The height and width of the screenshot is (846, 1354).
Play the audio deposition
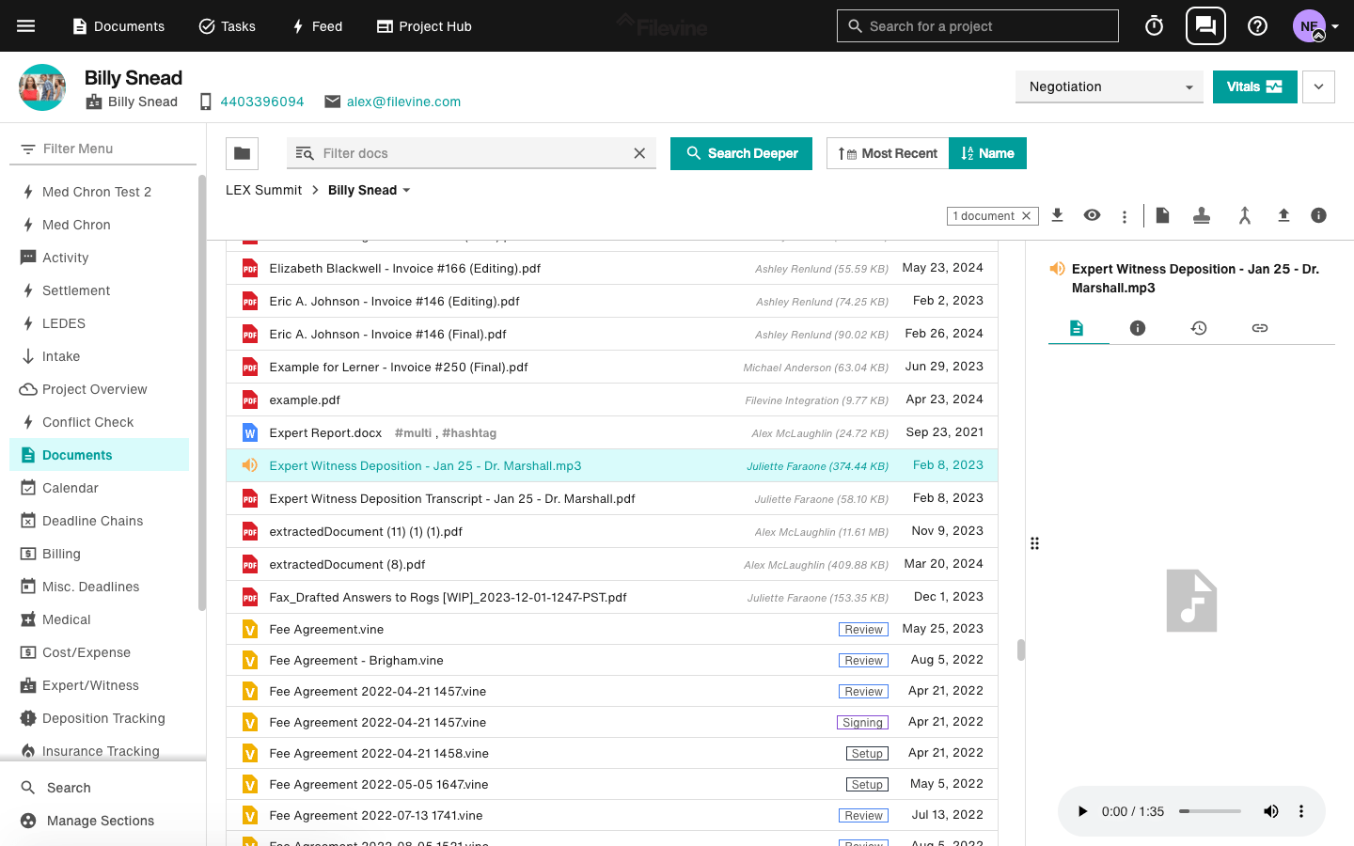tap(1082, 811)
